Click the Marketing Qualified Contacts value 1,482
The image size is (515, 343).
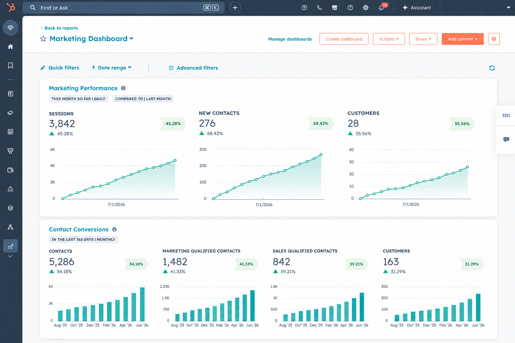tap(175, 262)
